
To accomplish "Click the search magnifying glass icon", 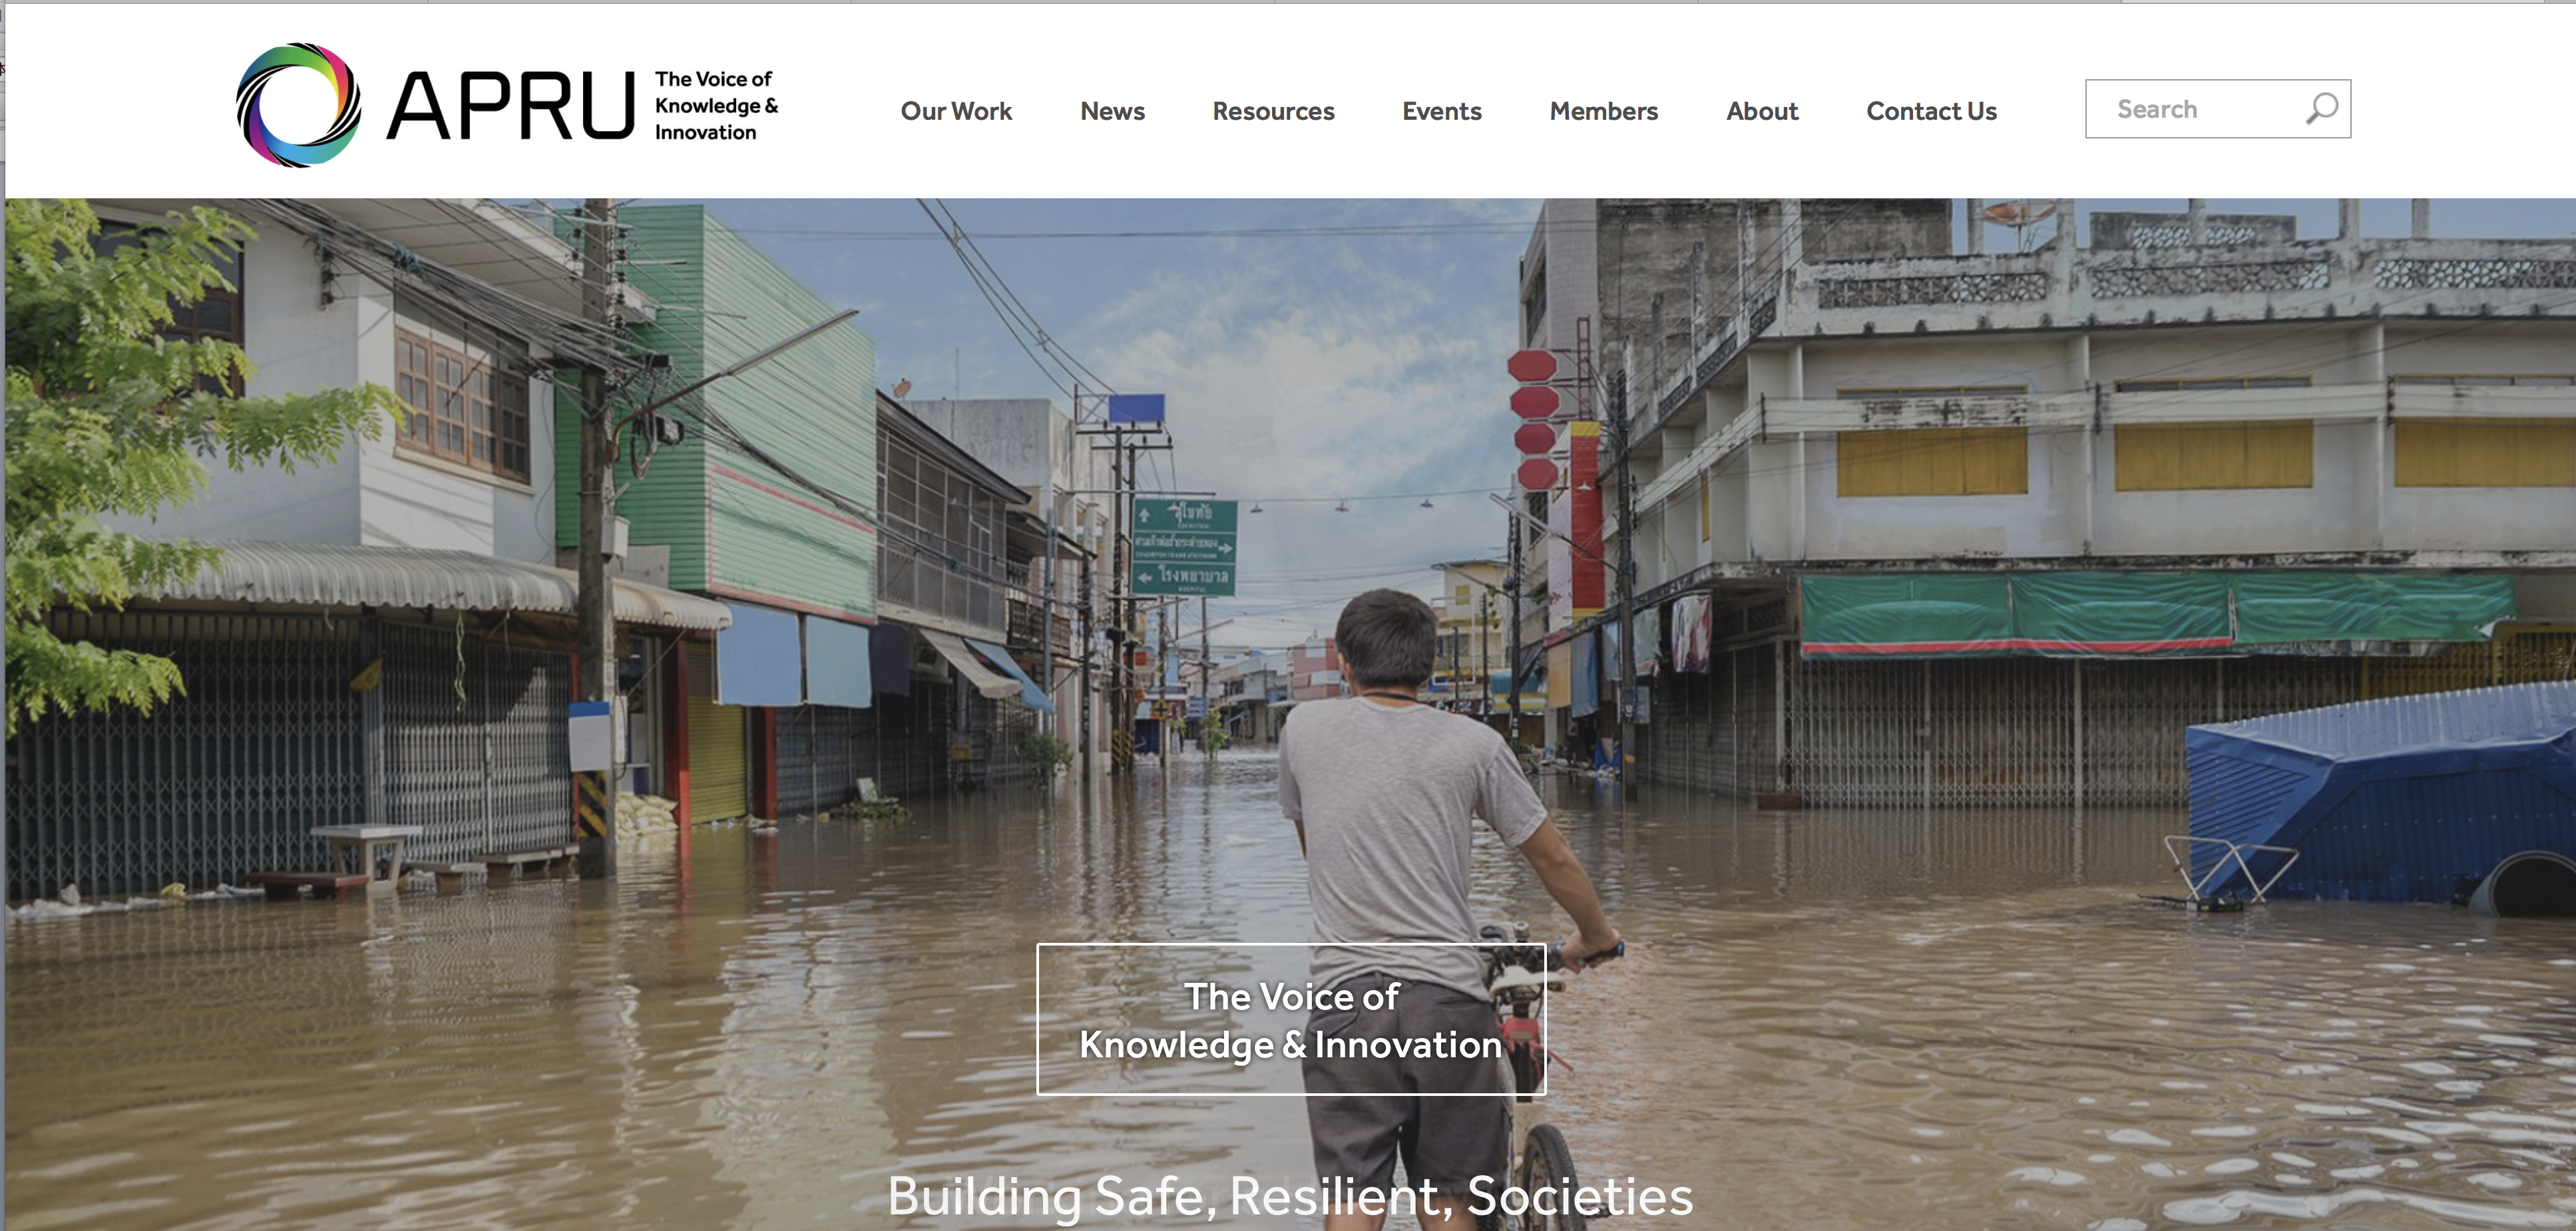I will pos(2321,108).
